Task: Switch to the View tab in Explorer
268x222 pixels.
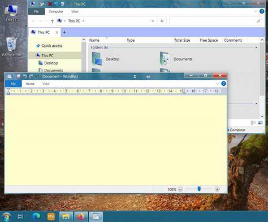Action: point(75,11)
